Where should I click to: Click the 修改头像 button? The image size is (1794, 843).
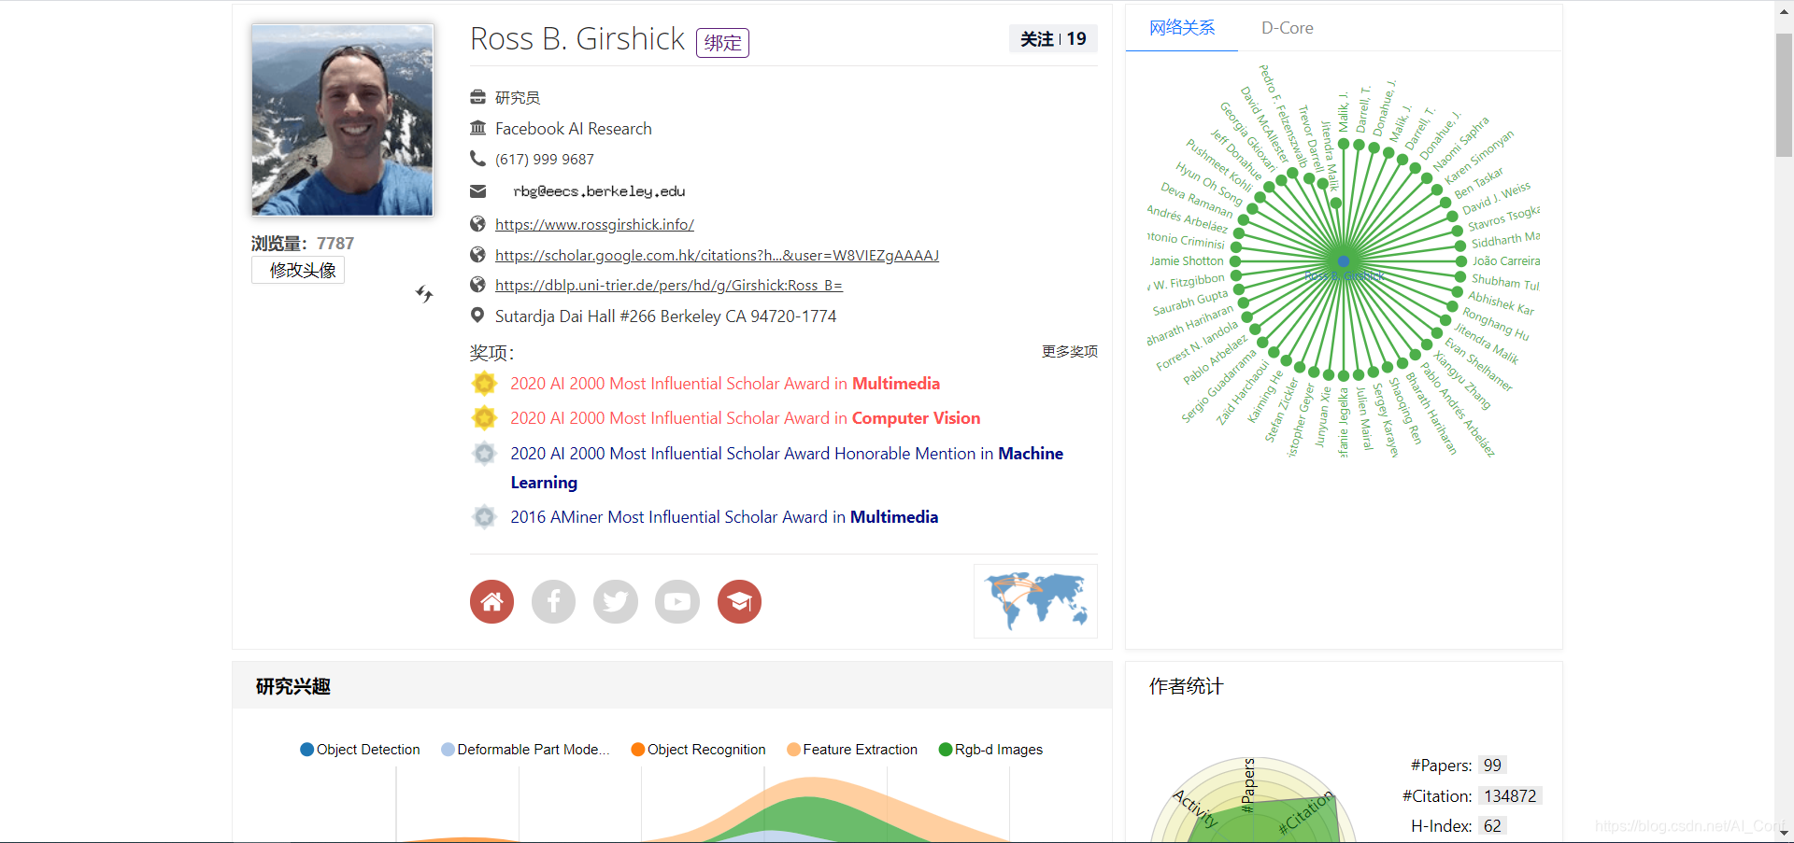point(298,270)
